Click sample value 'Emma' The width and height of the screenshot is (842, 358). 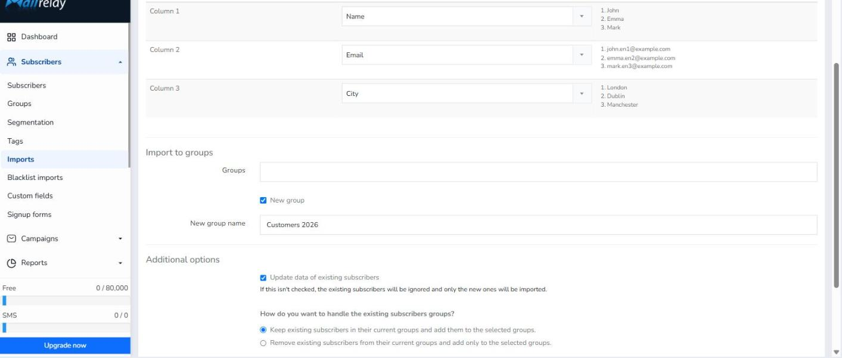click(x=614, y=19)
